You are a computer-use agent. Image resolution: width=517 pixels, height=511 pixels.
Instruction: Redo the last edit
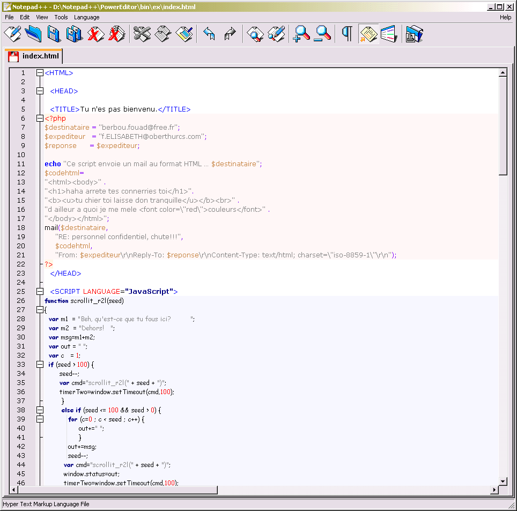[229, 34]
